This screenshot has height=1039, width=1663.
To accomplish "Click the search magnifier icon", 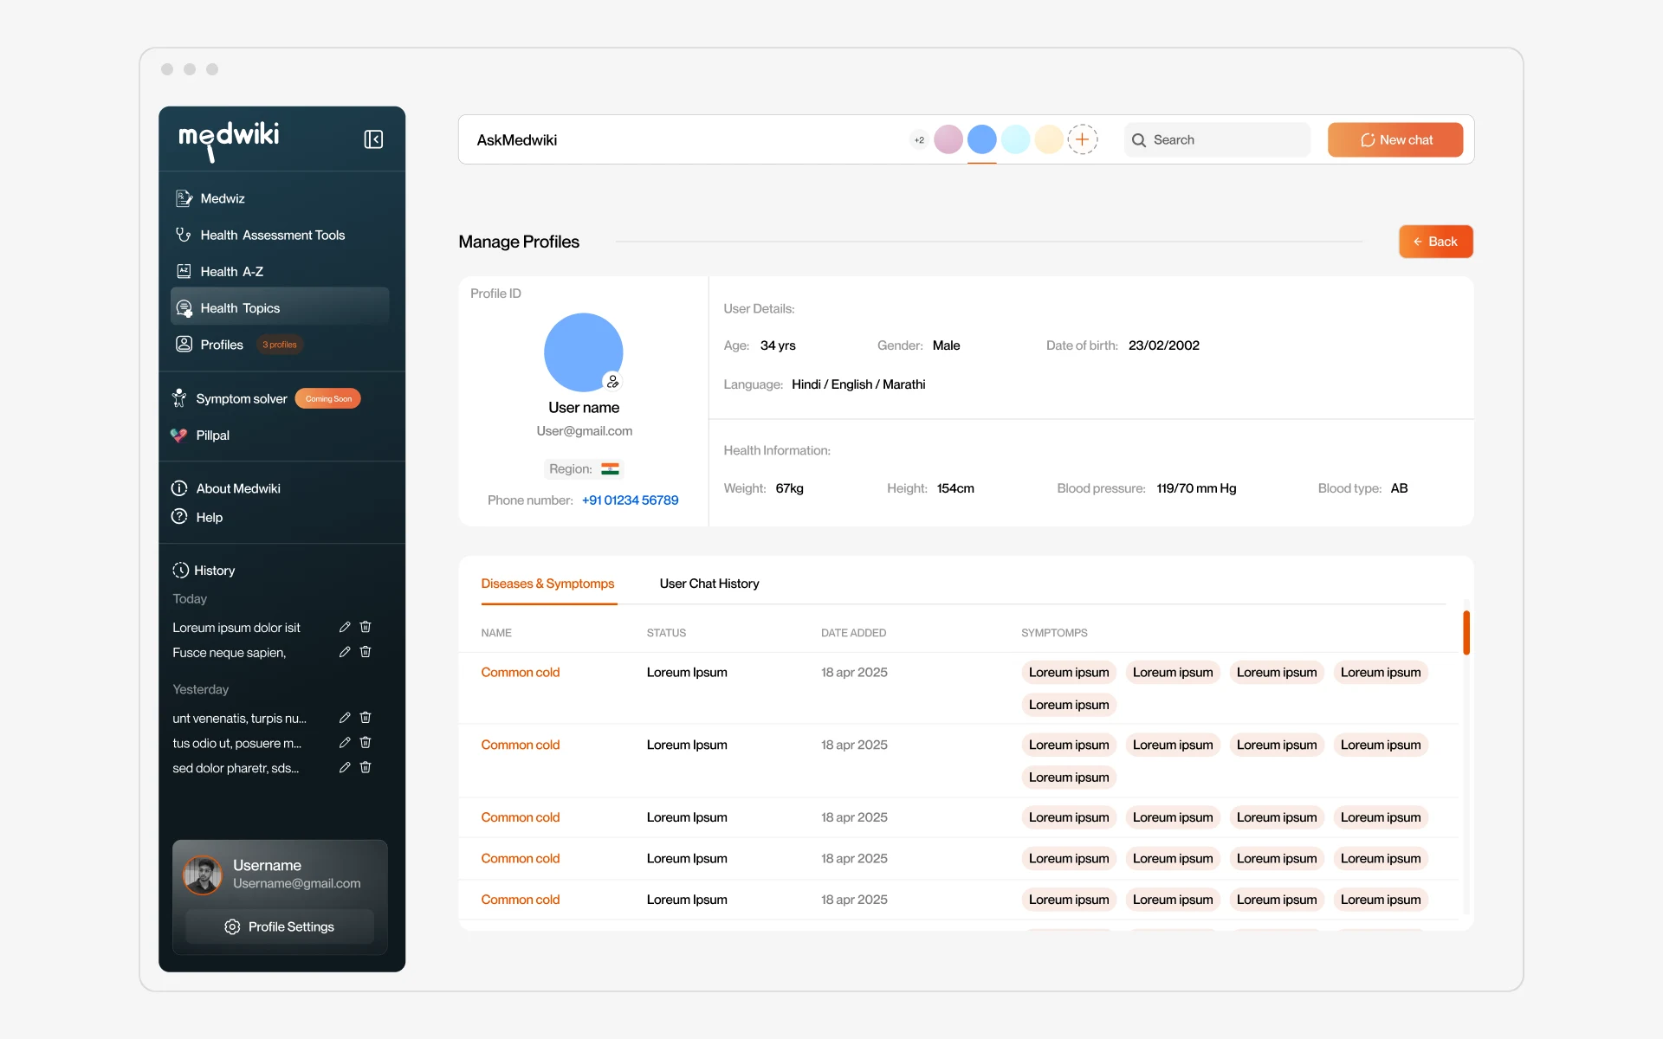I will 1139,140.
